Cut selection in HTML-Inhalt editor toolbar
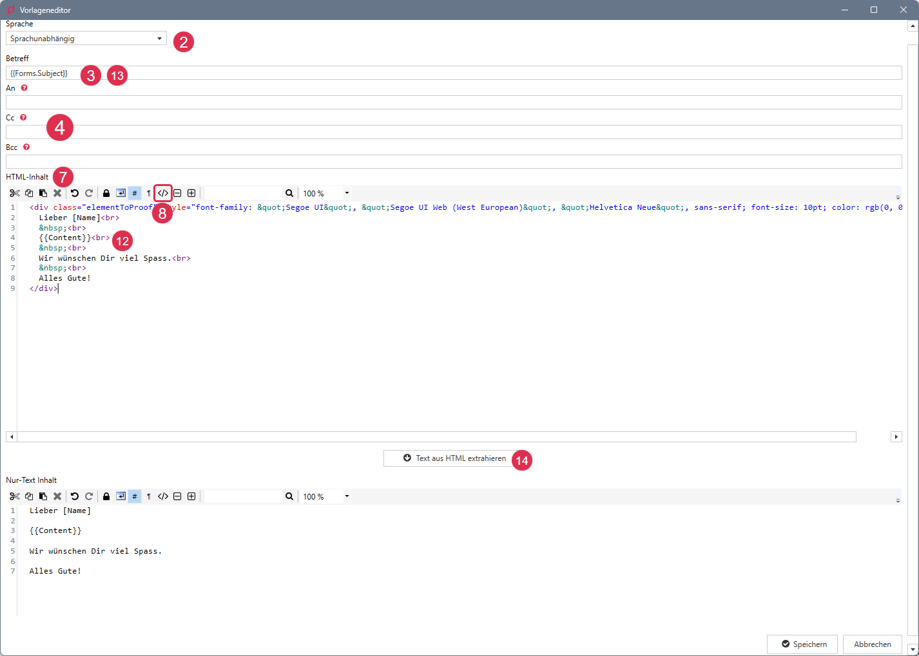 click(15, 193)
